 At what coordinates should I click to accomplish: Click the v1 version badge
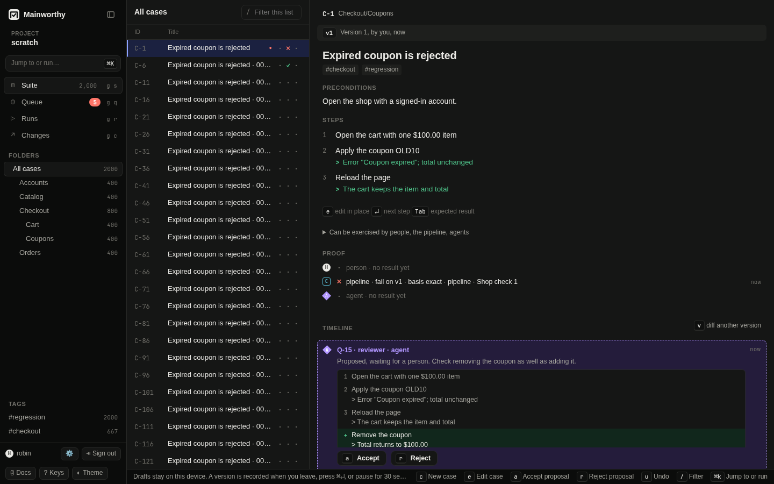point(329,33)
